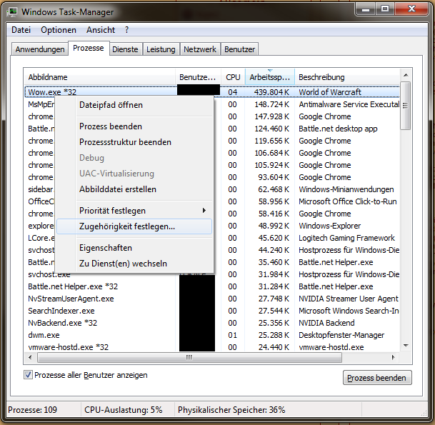Open the Optionen menu
This screenshot has width=435, height=425.
(59, 30)
